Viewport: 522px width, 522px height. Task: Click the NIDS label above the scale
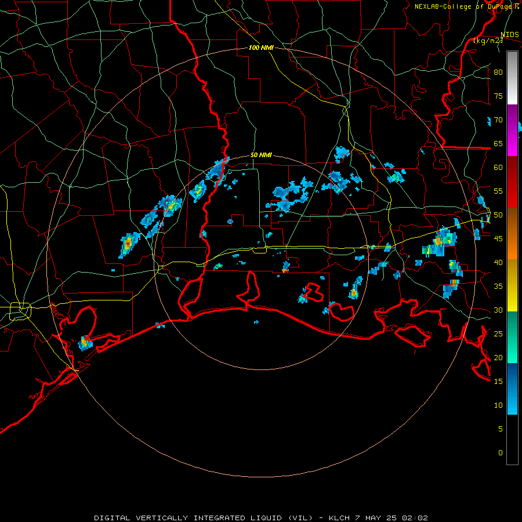(x=509, y=35)
